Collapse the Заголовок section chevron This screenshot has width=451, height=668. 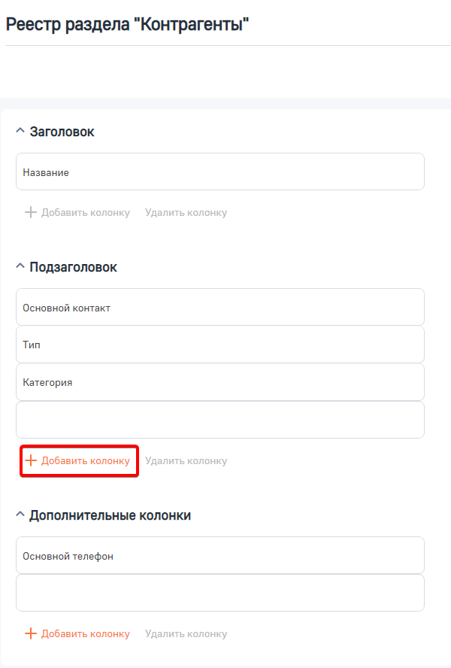tap(19, 130)
